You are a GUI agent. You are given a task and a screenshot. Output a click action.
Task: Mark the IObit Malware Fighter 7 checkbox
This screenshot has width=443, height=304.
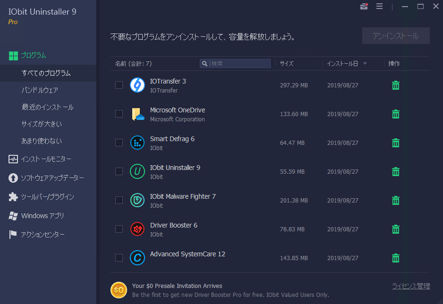pyautogui.click(x=119, y=200)
